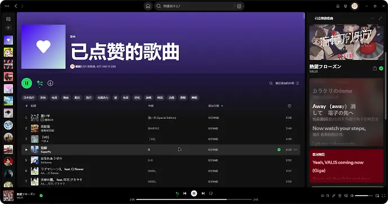Open the miniplayer icon
This screenshot has width=388, height=204.
377,196
